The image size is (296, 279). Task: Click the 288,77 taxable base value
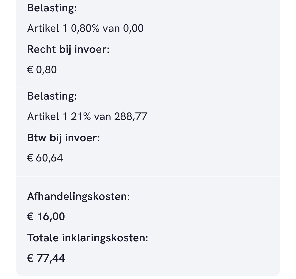point(131,117)
